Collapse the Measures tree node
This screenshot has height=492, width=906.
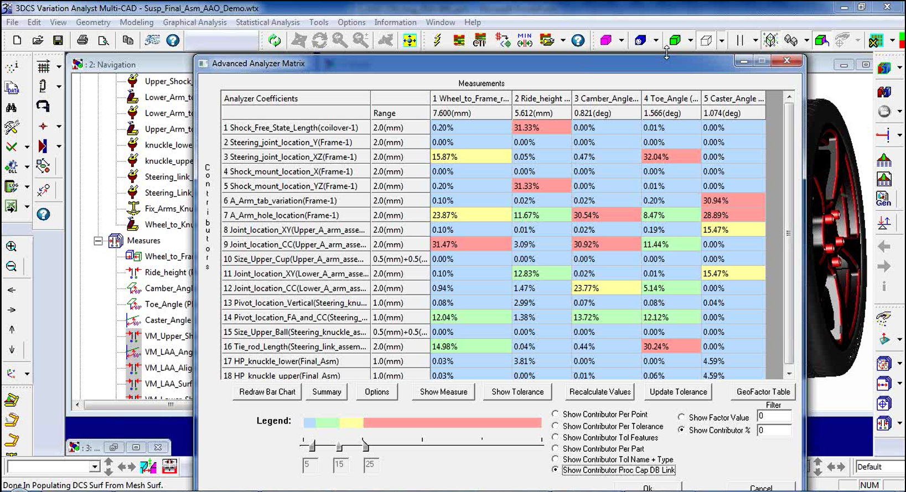(98, 241)
